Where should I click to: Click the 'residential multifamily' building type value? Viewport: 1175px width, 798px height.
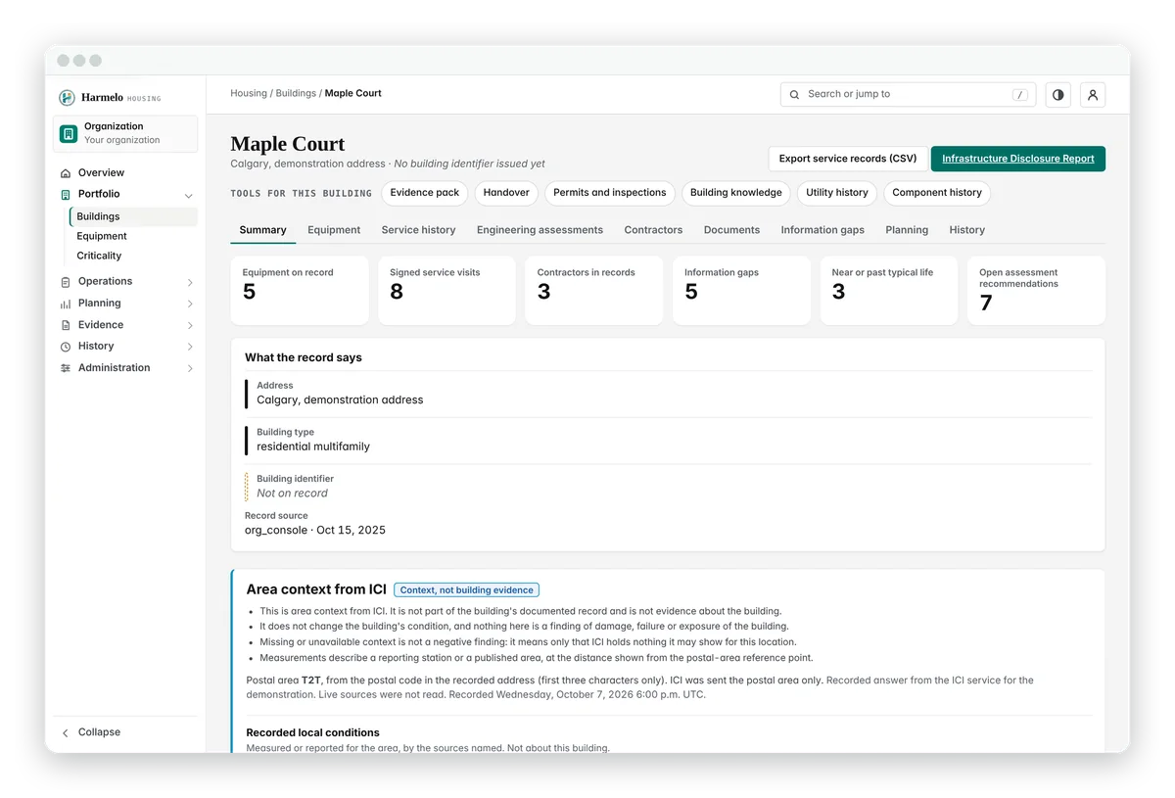[313, 446]
